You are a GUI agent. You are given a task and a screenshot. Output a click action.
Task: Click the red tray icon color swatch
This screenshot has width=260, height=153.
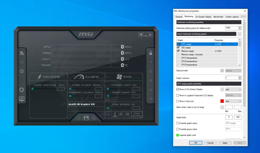222,101
